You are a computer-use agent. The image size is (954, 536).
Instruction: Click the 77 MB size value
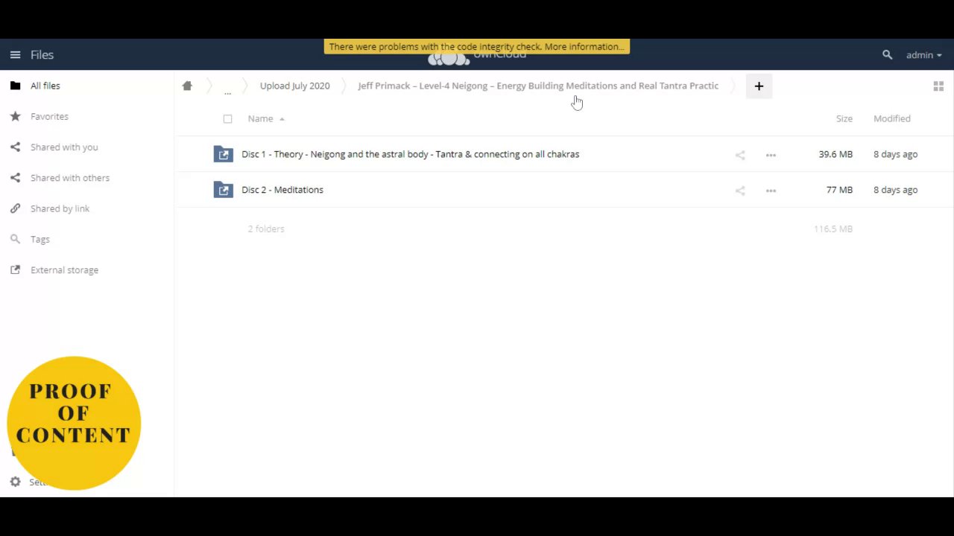839,190
